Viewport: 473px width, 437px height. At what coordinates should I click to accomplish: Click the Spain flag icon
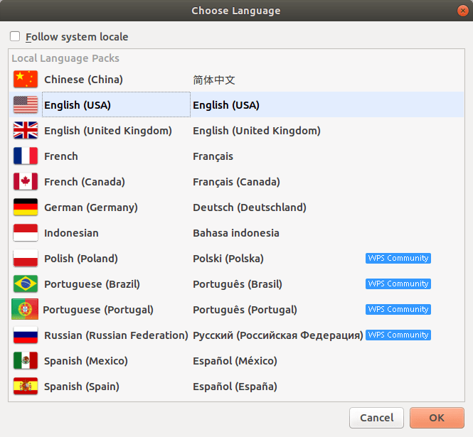[26, 386]
